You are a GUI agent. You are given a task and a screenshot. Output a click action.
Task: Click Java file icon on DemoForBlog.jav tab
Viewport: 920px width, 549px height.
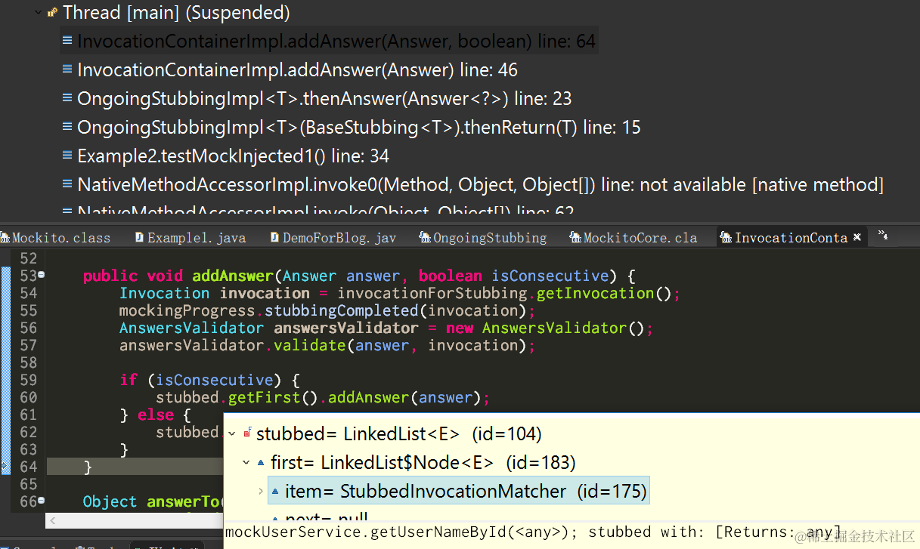pyautogui.click(x=274, y=238)
